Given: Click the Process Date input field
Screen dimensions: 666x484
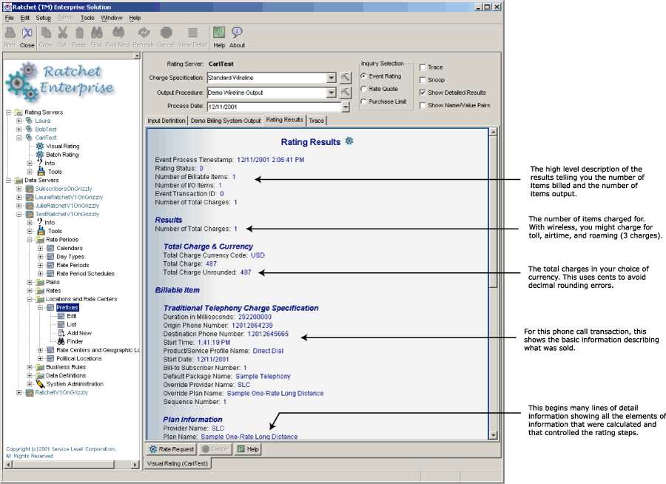Looking at the screenshot, I should pyautogui.click(x=274, y=107).
